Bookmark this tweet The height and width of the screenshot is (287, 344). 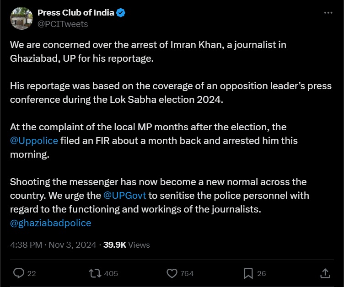248,273
